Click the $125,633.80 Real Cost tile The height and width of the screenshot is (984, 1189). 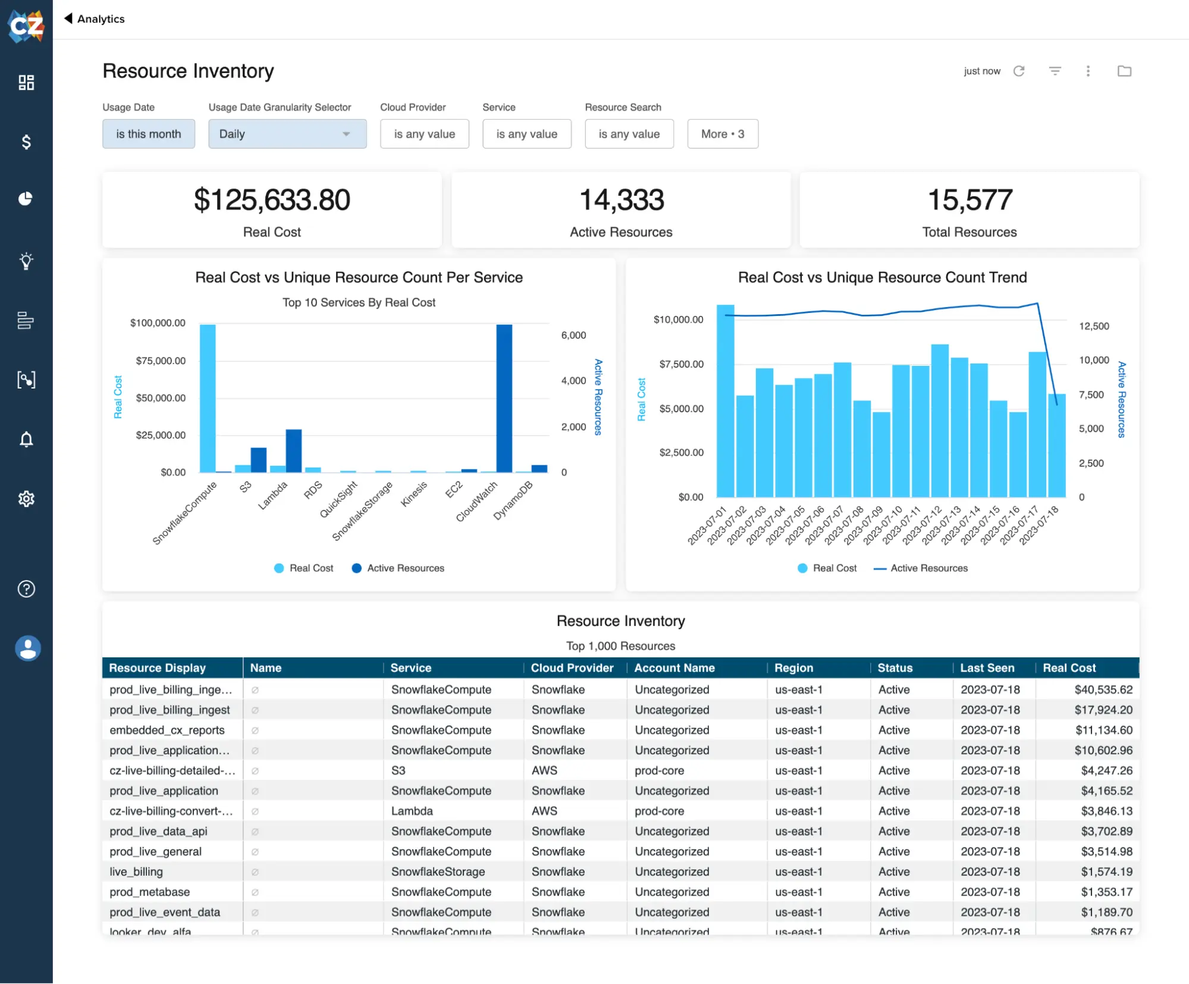pyautogui.click(x=272, y=210)
